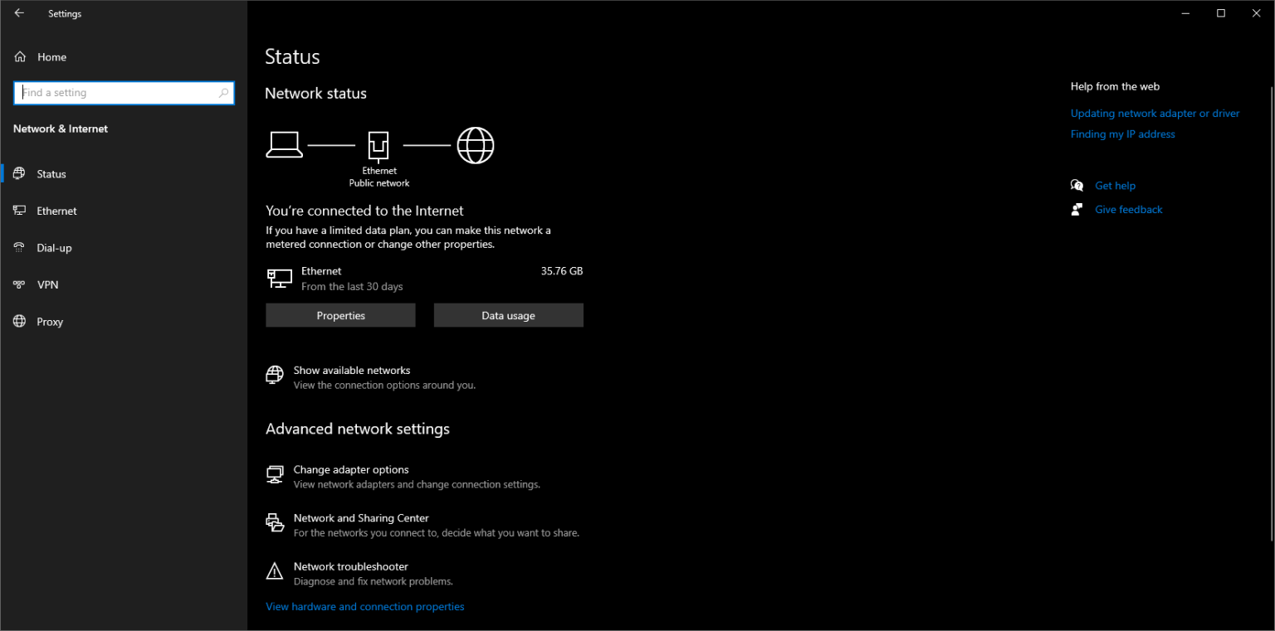The image size is (1275, 631).
Task: Click the Properties button
Action: click(x=340, y=315)
